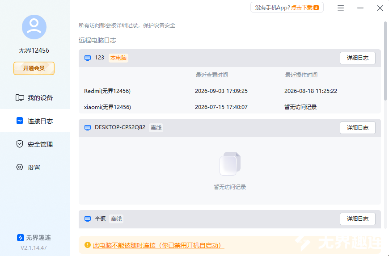Minimize the window
The width and height of the screenshot is (389, 256).
(x=360, y=8)
